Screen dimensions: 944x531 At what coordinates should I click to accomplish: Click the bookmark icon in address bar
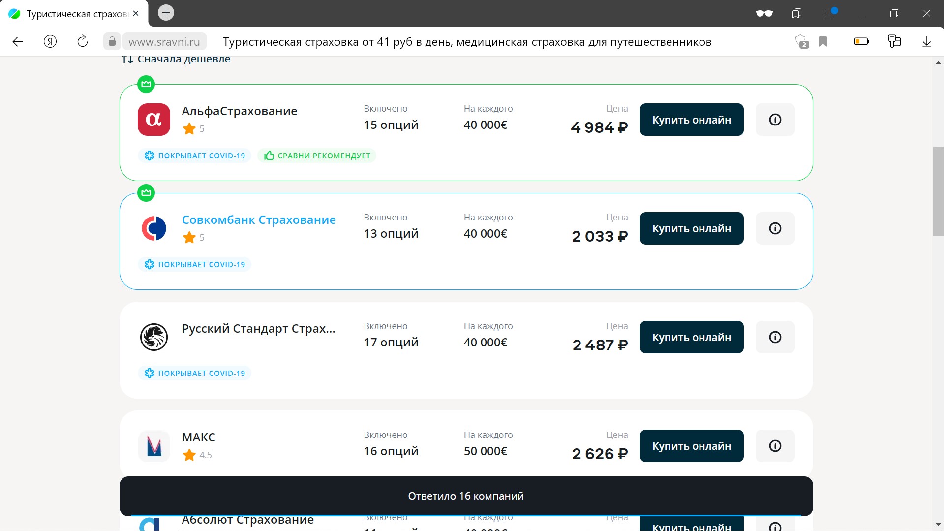(x=823, y=42)
